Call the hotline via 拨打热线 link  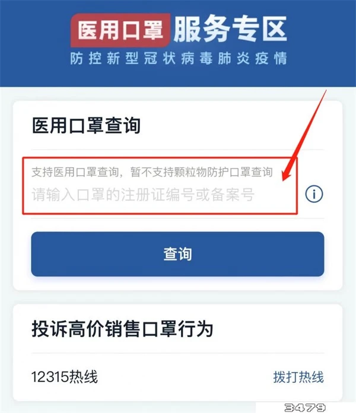[298, 377]
